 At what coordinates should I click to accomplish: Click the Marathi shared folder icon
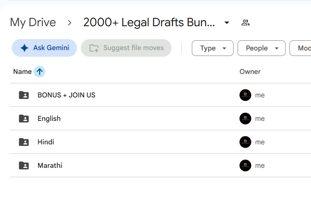pyautogui.click(x=24, y=165)
